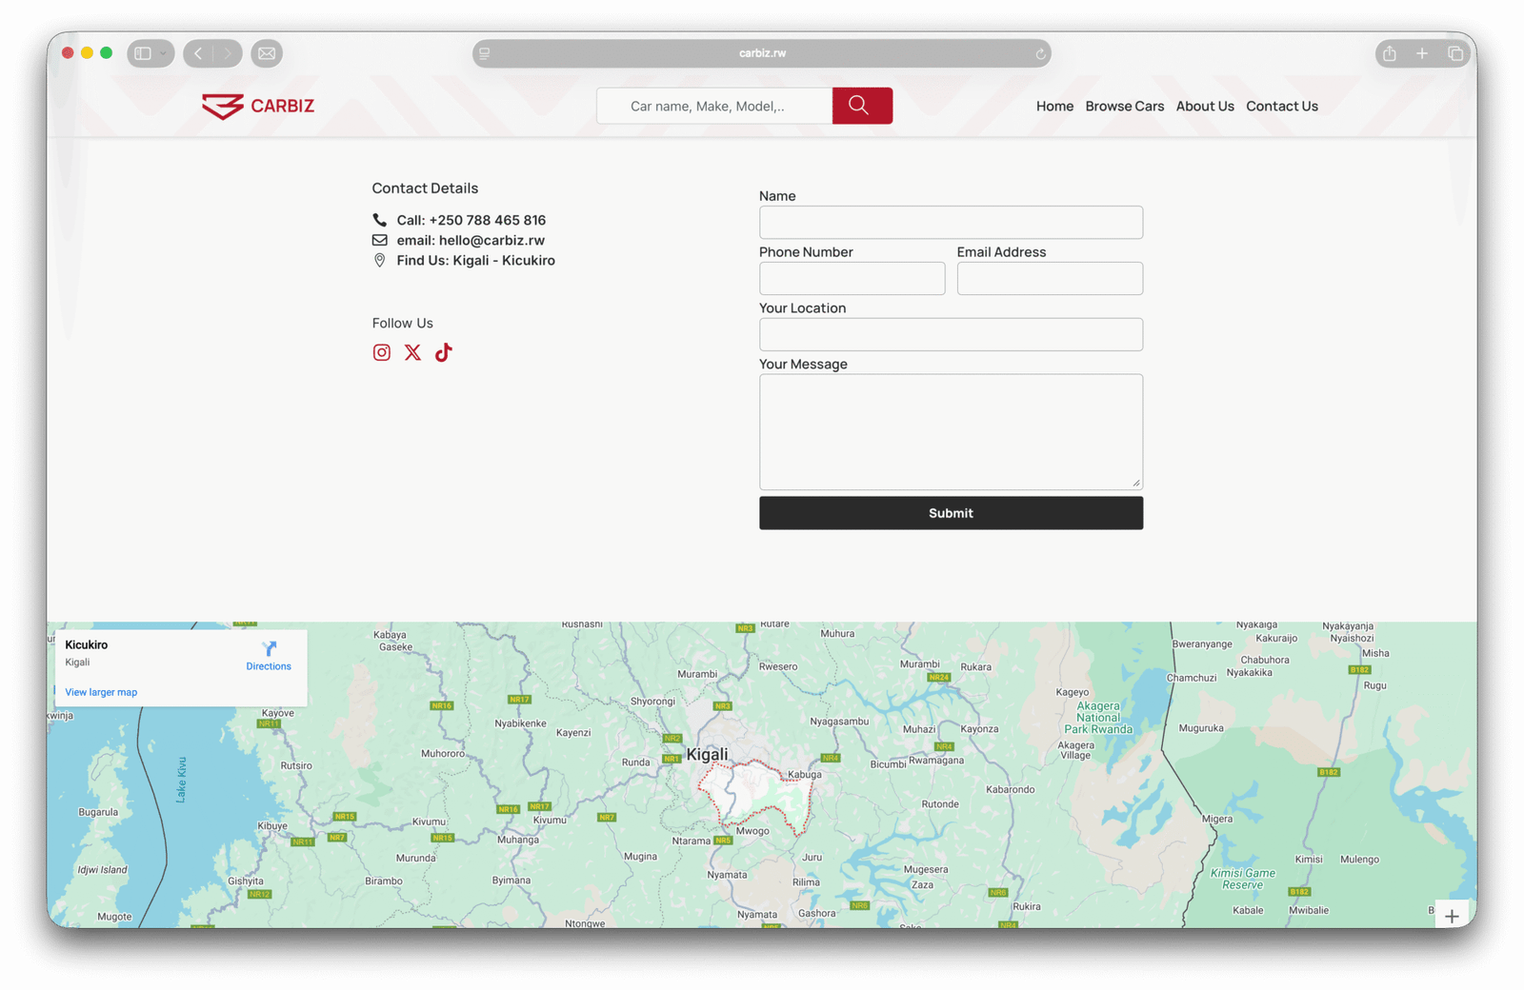
Task: Click the envelope icon beside email
Action: (x=379, y=240)
